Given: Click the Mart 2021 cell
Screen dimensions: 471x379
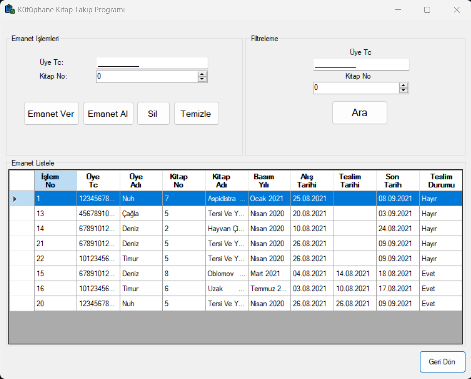Looking at the screenshot, I should pos(269,274).
